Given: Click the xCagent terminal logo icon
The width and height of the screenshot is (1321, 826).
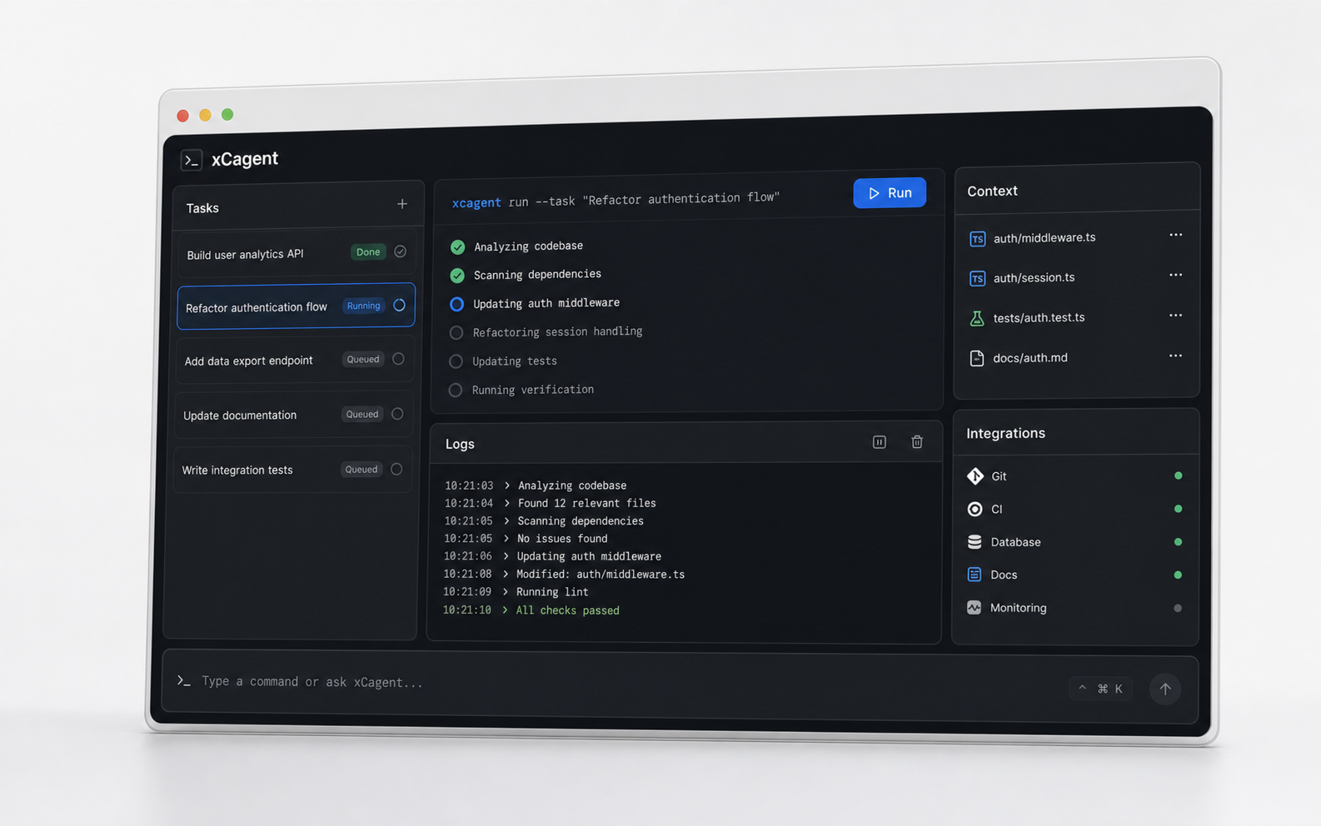Looking at the screenshot, I should (x=192, y=160).
